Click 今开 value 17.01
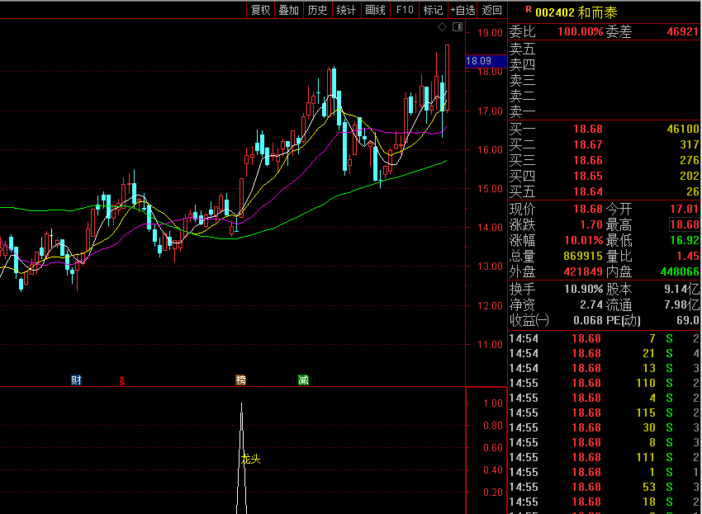702x514 pixels. 684,210
